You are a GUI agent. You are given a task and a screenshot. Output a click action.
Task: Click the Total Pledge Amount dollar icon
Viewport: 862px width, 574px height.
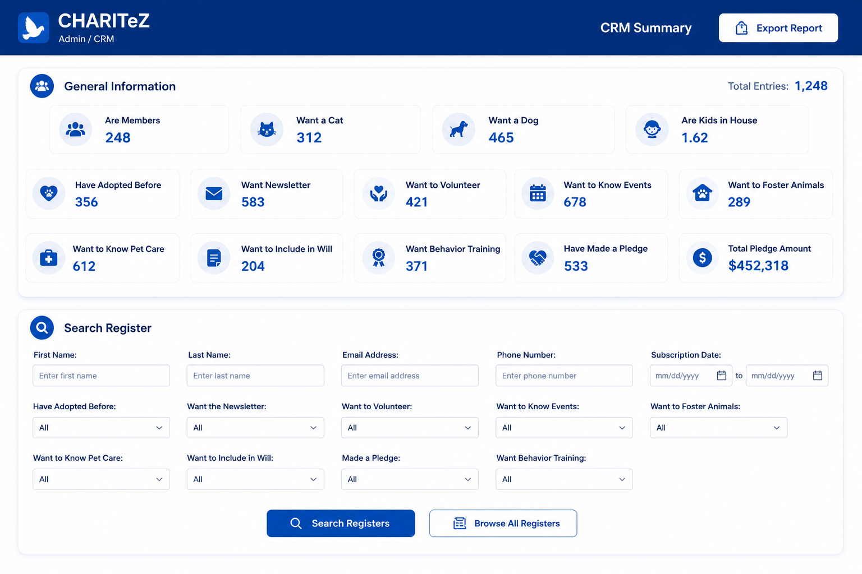point(702,258)
